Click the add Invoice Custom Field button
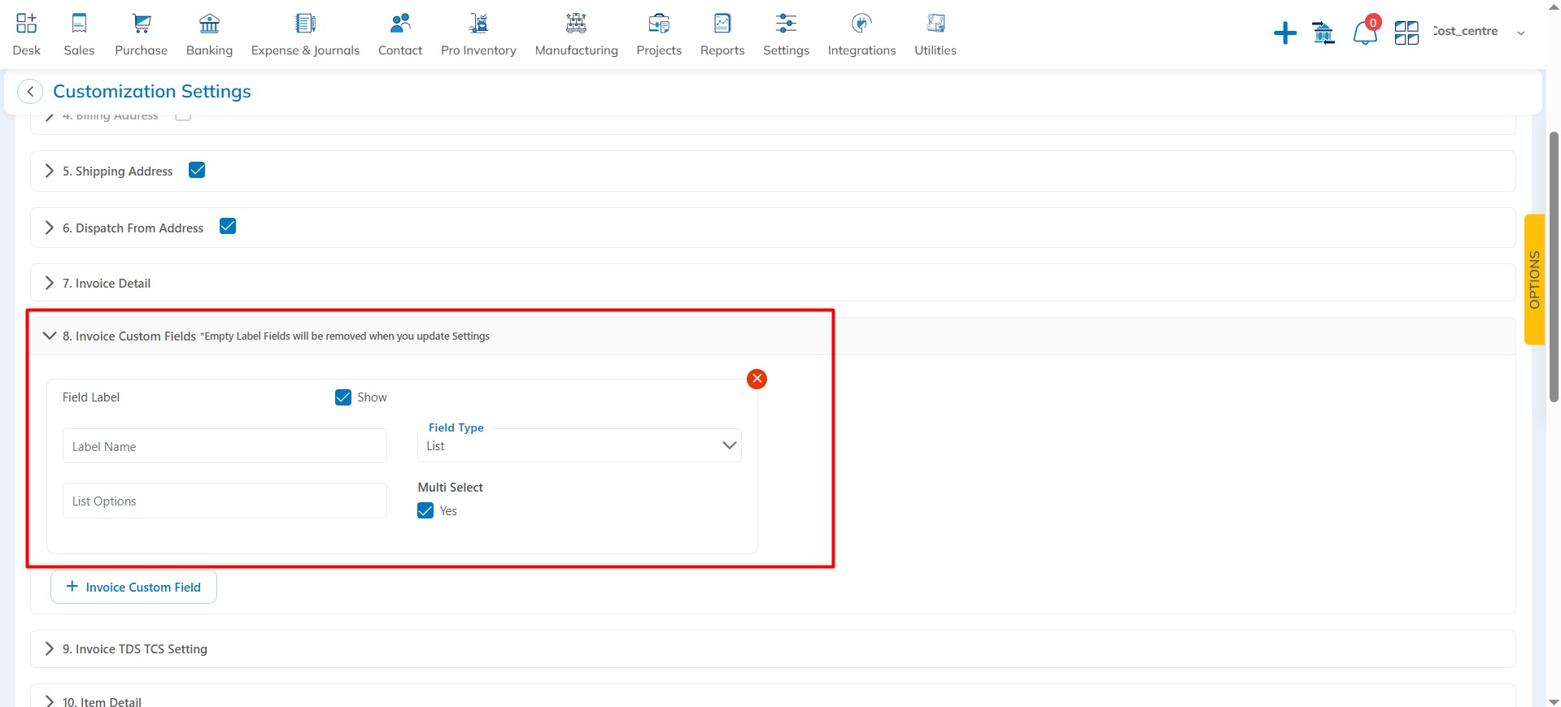1561x707 pixels. click(133, 587)
